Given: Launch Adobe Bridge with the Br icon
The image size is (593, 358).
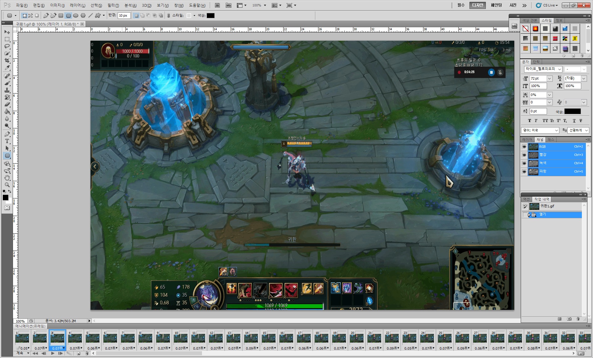Looking at the screenshot, I should (x=217, y=5).
